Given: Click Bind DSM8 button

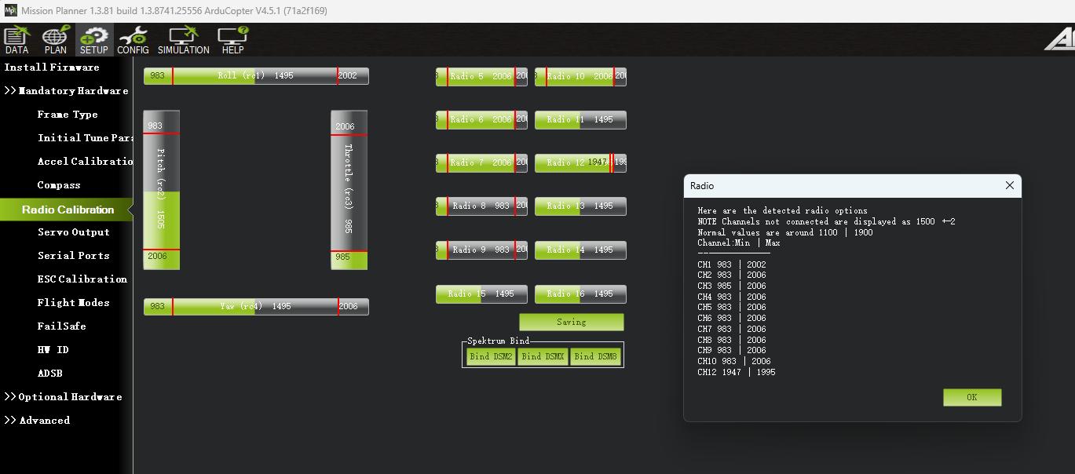Looking at the screenshot, I should [x=595, y=356].
